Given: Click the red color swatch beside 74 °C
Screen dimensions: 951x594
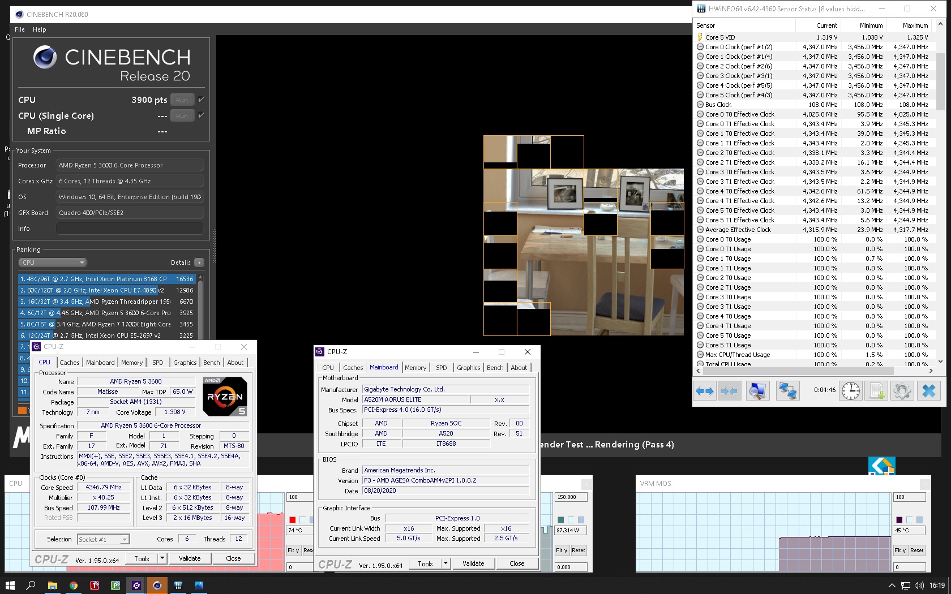Looking at the screenshot, I should point(292,520).
